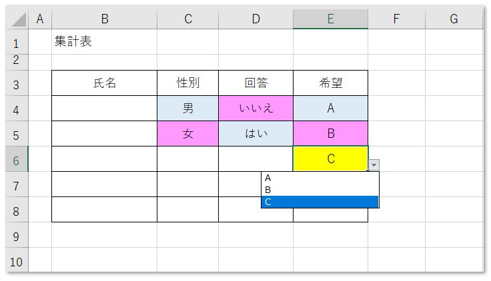Click the blue cell containing 男
Viewport: 491px width, 281px height.
187,108
